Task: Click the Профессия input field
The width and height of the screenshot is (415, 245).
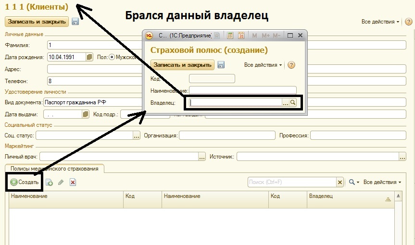Action: click(358, 135)
